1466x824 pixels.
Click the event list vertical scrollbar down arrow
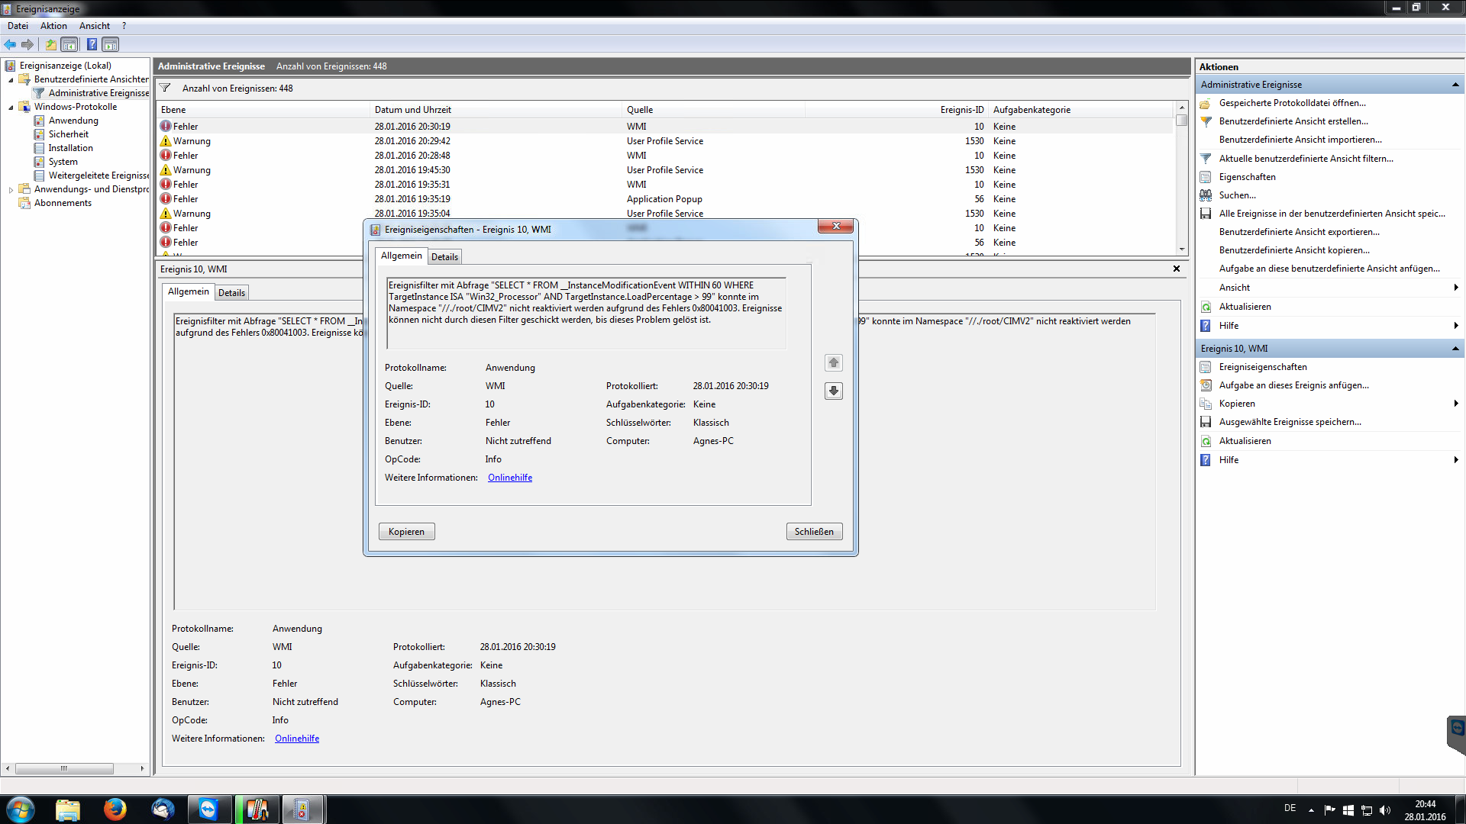click(1182, 249)
